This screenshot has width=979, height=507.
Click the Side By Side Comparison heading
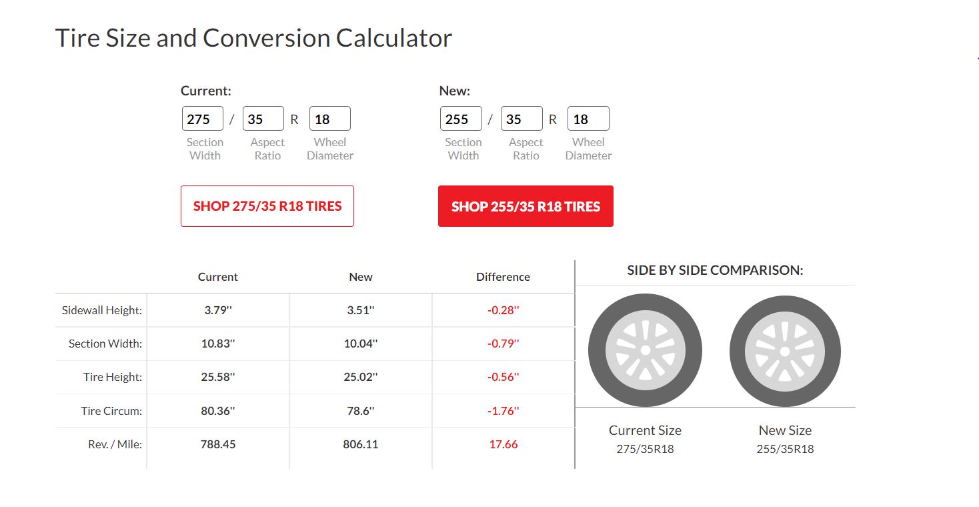715,270
